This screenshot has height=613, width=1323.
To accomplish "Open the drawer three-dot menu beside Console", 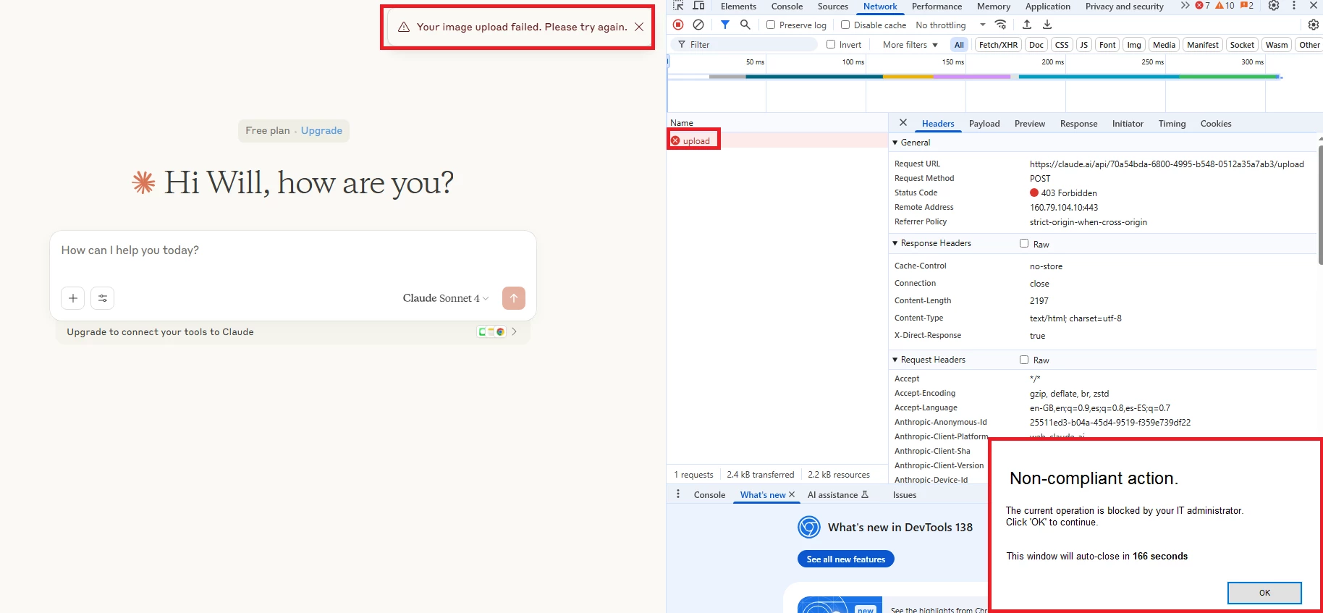I will coord(678,494).
